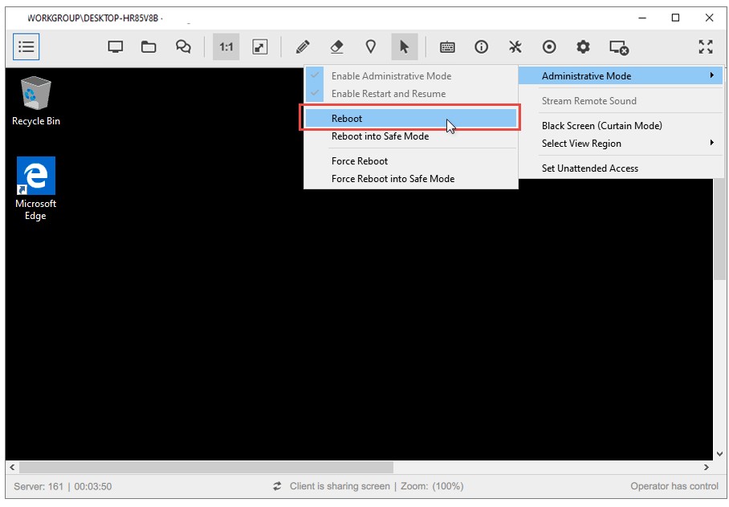
Task: Open the Administrative Mode submenu
Action: 586,75
